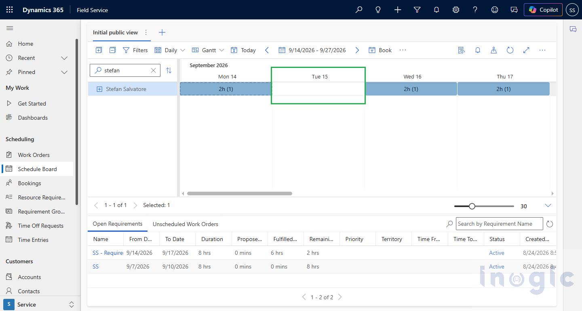Add a new schedule board tab

pos(162,32)
